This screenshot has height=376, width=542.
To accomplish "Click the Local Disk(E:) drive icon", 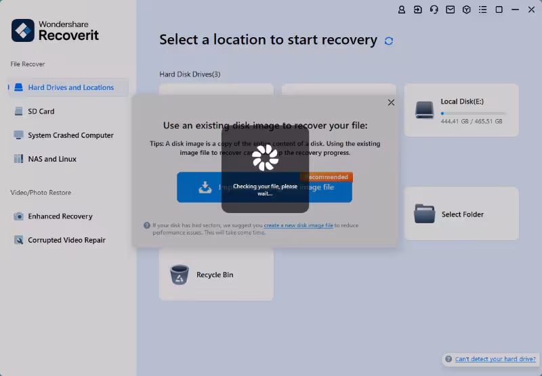I will (425, 110).
